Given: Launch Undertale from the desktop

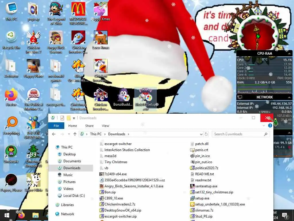Looking at the screenshot, I should click(11, 154).
